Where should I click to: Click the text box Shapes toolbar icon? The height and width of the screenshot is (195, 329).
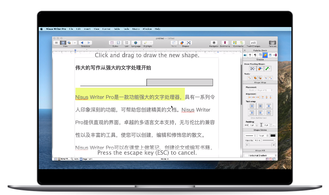click(189, 43)
